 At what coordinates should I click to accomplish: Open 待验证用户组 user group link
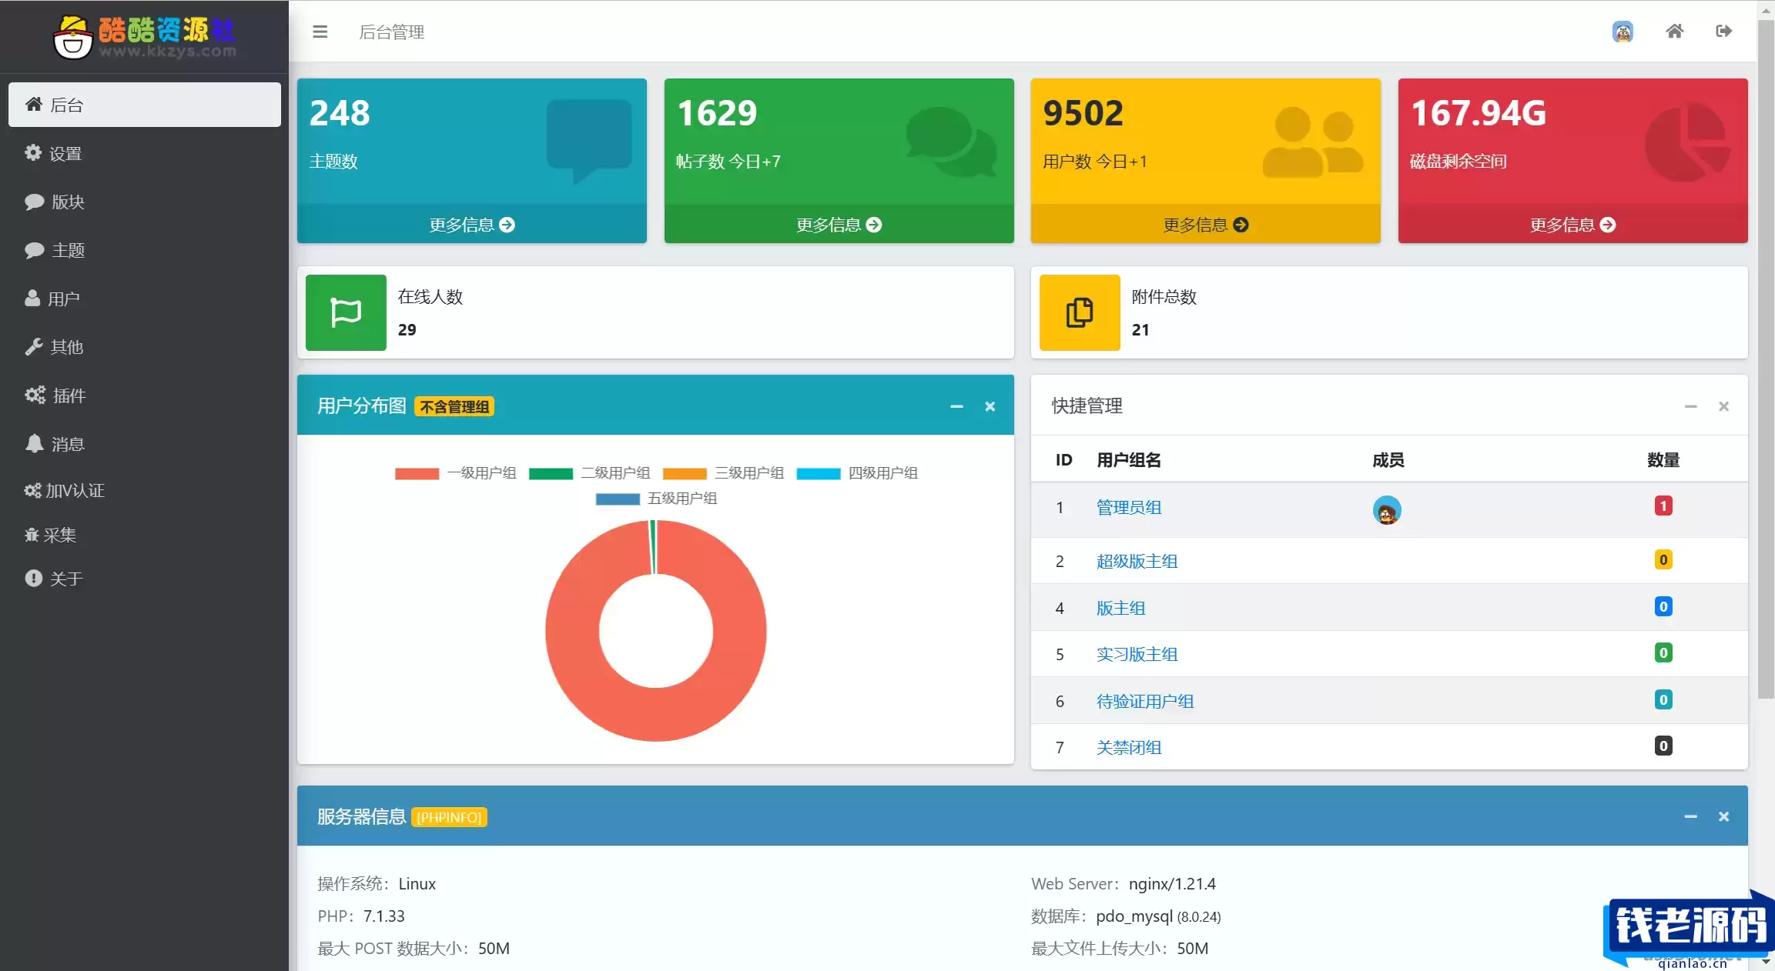1145,702
